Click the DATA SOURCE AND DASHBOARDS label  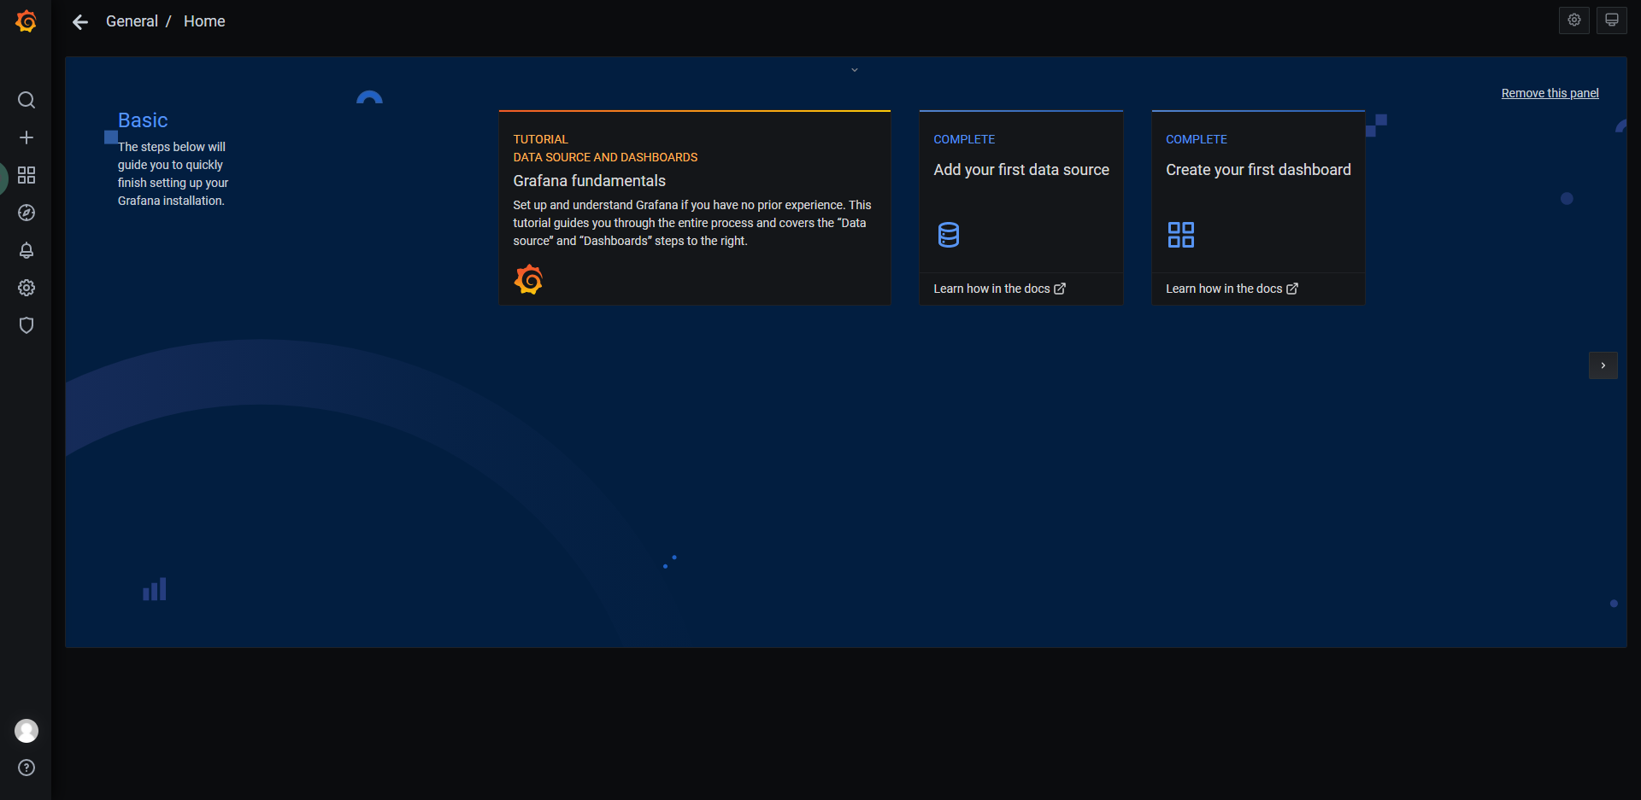tap(605, 157)
